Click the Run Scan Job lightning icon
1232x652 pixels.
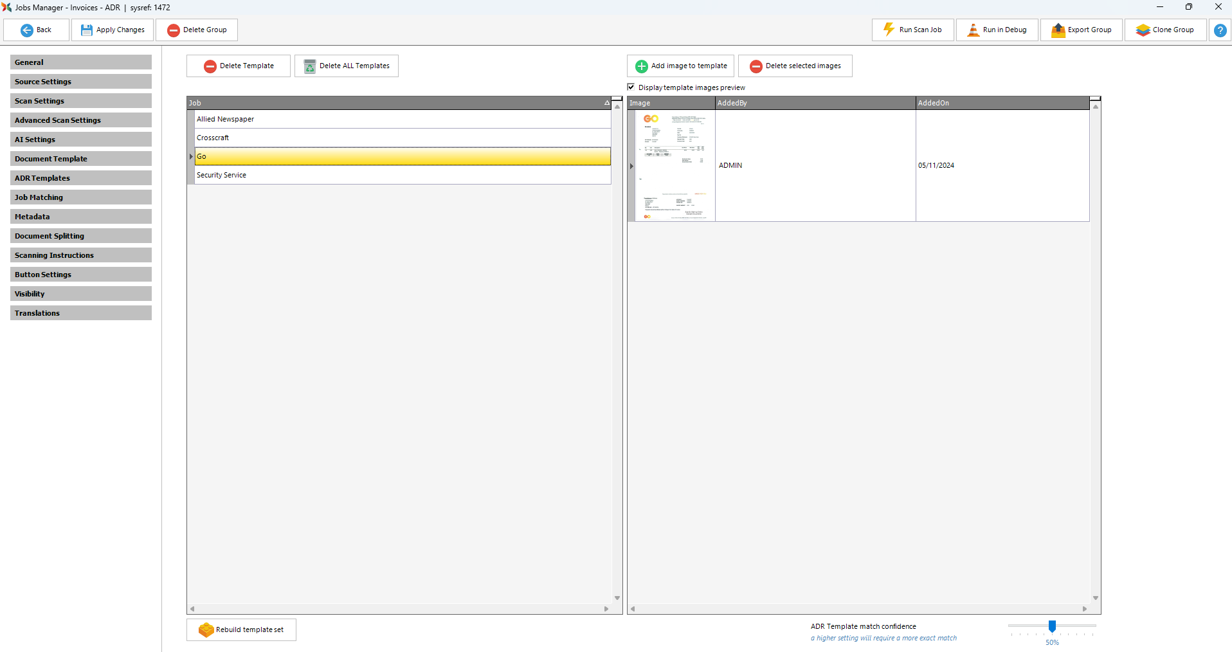(x=889, y=30)
